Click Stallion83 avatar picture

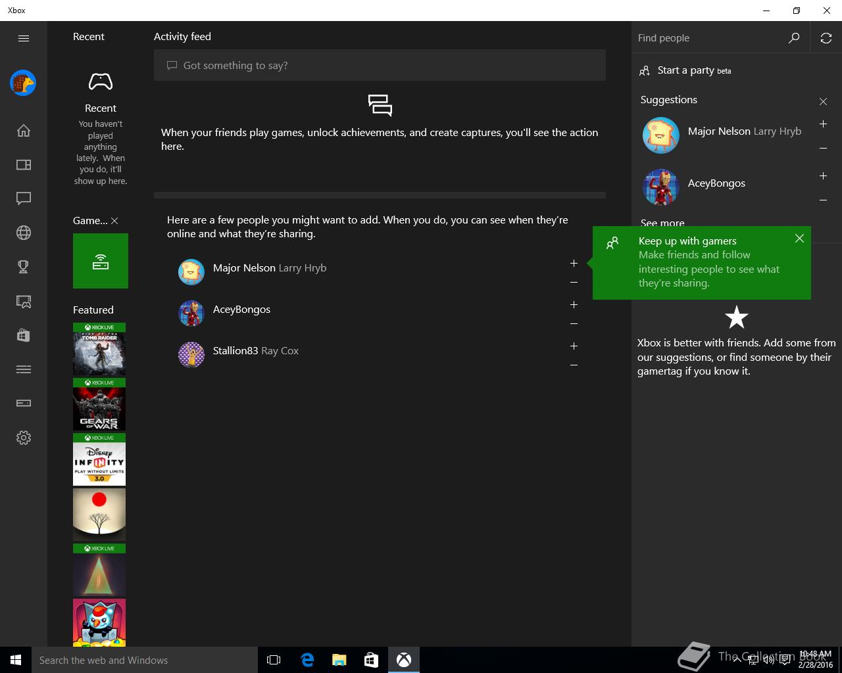(191, 355)
